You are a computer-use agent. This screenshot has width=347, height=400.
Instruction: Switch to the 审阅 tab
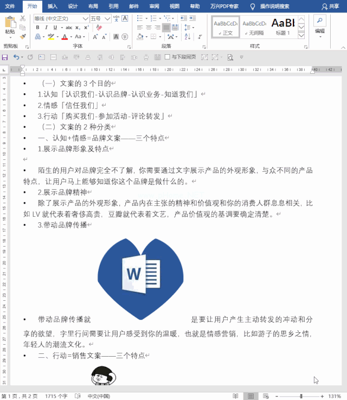154,7
